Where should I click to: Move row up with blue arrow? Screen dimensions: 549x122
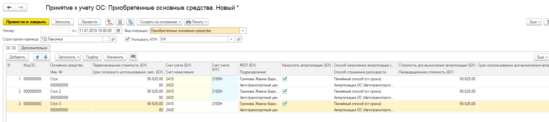tap(37, 57)
